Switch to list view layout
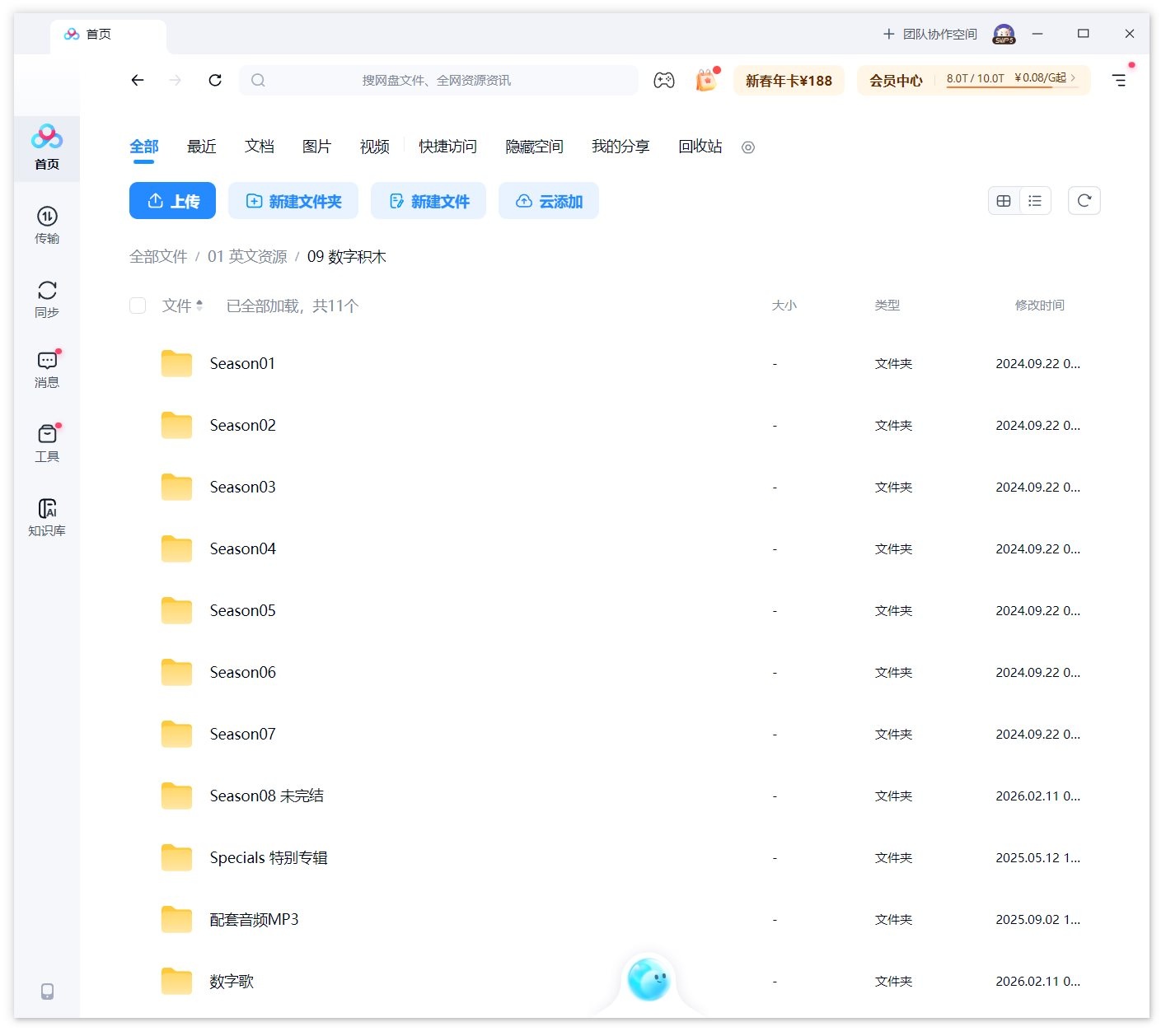 [1035, 200]
